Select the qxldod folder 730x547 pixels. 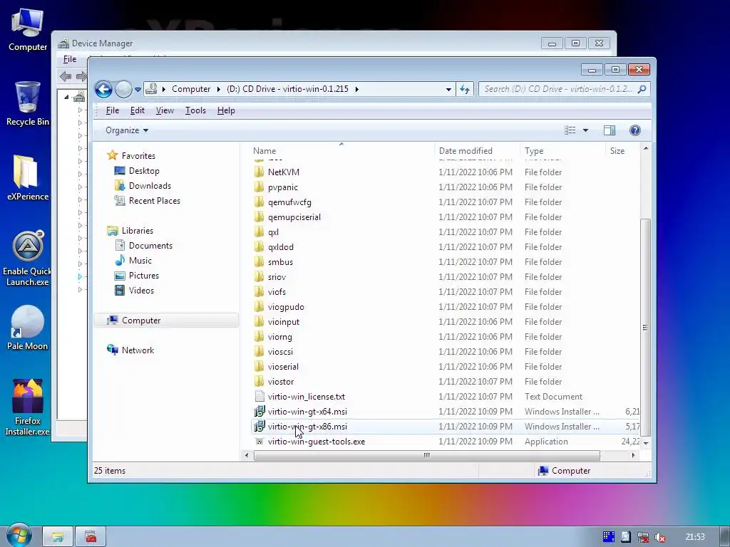(x=281, y=247)
